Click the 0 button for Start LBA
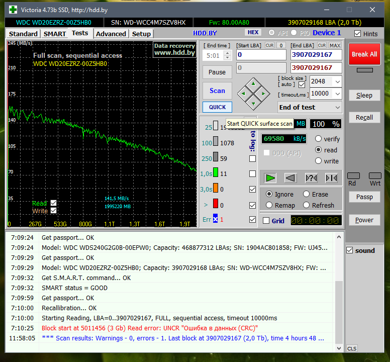 (x=281, y=45)
